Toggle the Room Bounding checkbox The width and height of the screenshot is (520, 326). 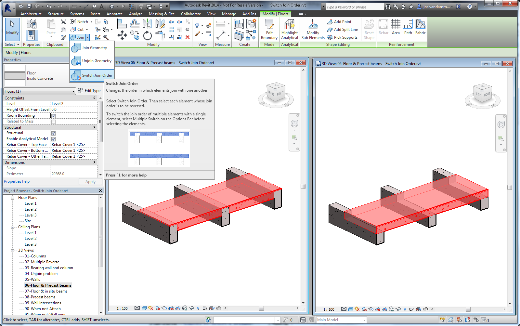[x=53, y=116]
